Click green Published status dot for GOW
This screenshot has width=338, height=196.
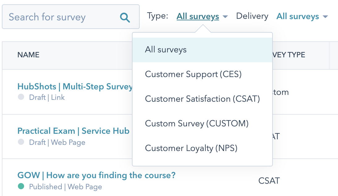coord(21,186)
